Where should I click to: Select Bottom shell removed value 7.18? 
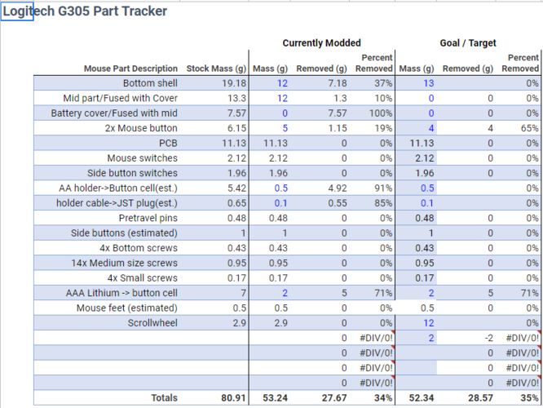pyautogui.click(x=338, y=83)
